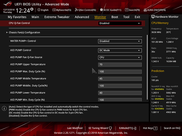Go to the Exit tab

(x=137, y=17)
